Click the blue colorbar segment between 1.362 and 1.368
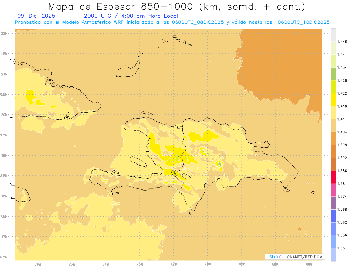The image size is (347, 268). (x=333, y=216)
